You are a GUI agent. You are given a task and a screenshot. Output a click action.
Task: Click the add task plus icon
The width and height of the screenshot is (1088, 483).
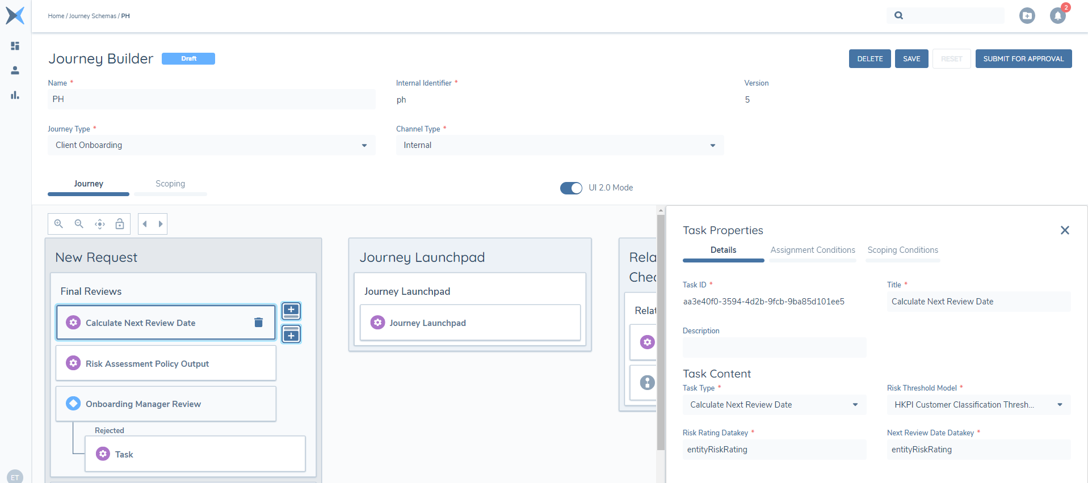pyautogui.click(x=291, y=311)
